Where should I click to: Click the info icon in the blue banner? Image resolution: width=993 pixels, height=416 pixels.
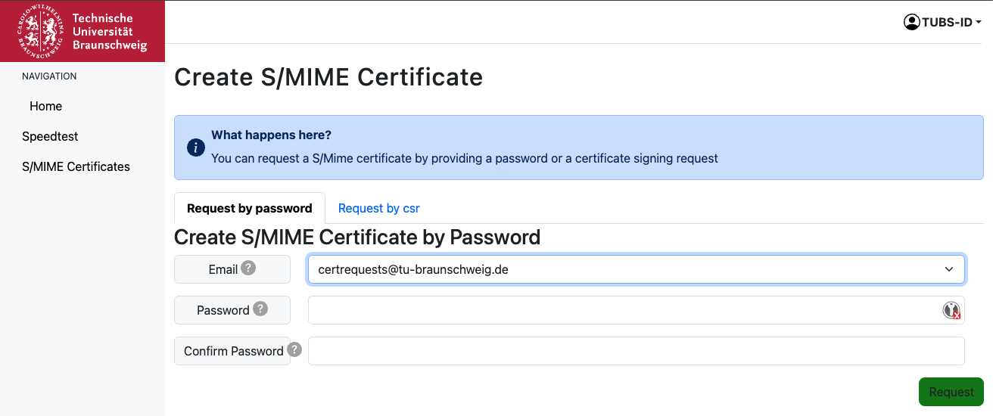(x=195, y=147)
